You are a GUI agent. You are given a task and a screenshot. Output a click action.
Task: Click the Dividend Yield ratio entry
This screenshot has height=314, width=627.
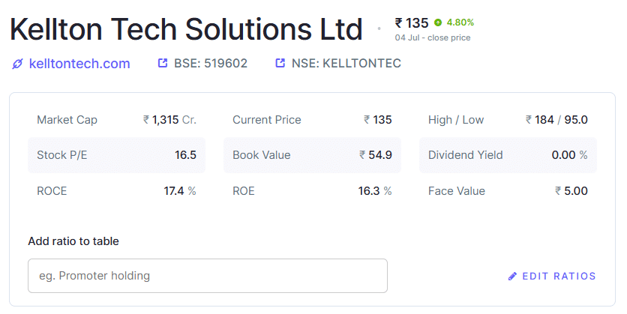coord(508,155)
